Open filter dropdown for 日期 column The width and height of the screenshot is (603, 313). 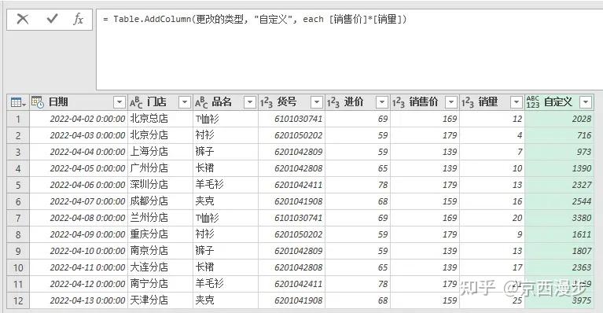119,102
